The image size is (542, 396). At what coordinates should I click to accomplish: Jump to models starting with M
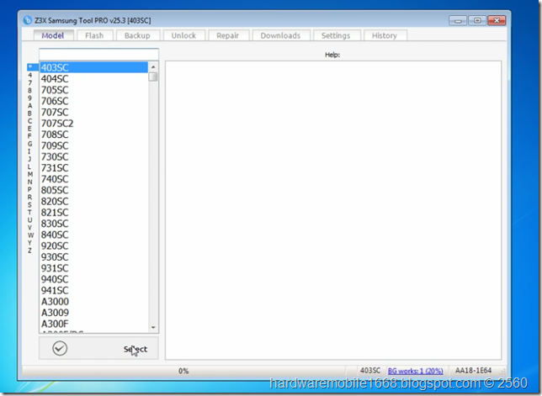point(30,174)
